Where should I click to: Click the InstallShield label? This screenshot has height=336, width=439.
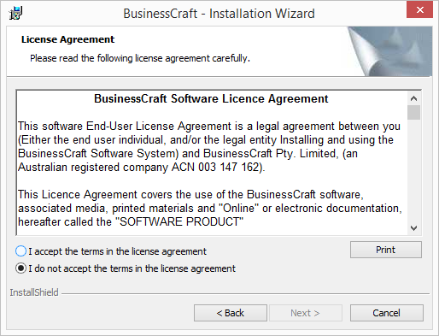(34, 292)
